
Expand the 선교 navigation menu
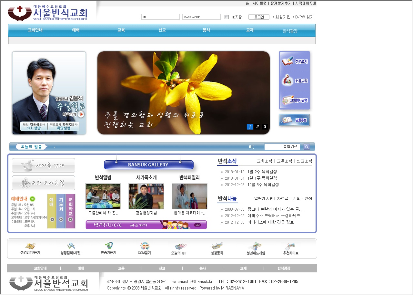click(x=162, y=30)
